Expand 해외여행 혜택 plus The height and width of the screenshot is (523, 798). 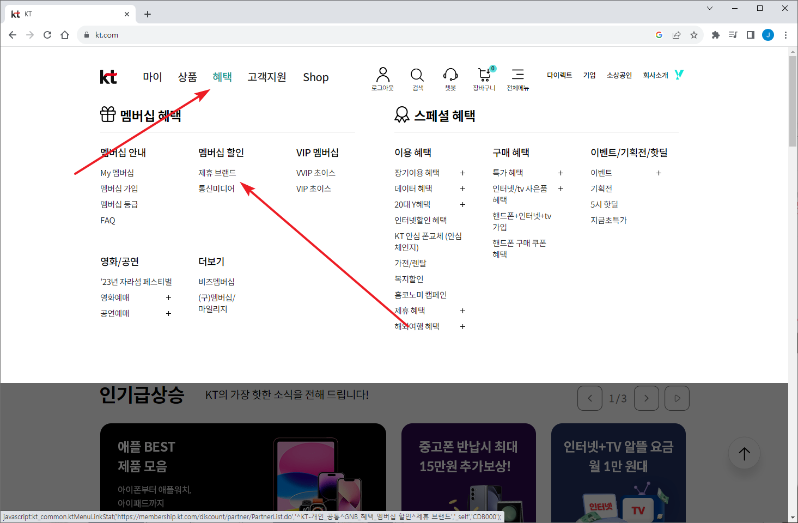(x=462, y=326)
